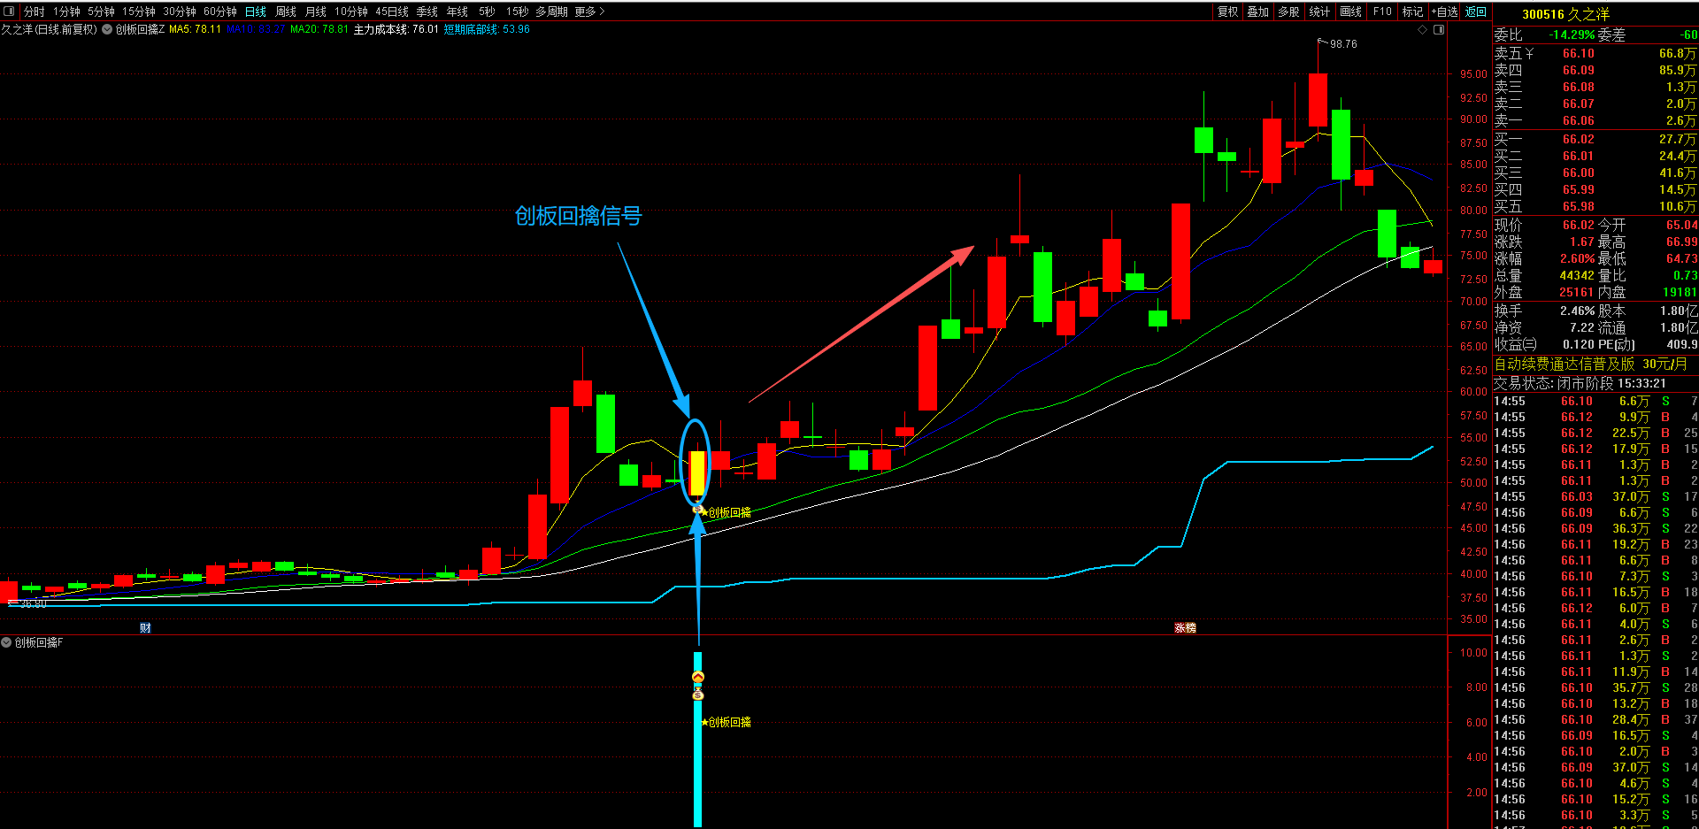Select the 日线 daily chart tab

(x=256, y=12)
